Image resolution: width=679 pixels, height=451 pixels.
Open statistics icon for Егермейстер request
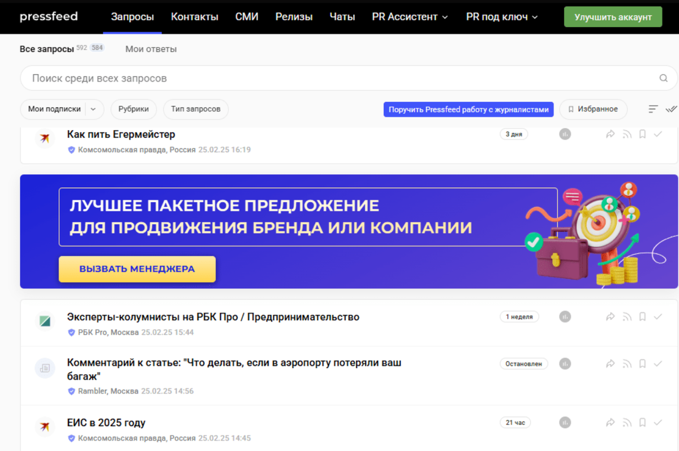565,134
